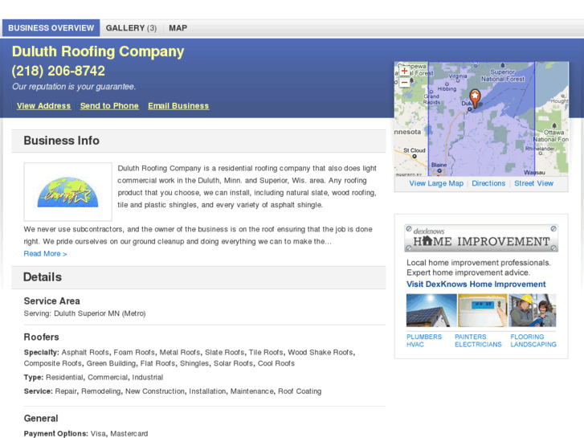Open Street View link

(533, 183)
